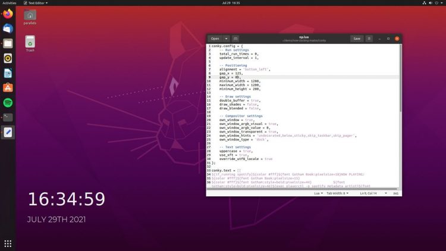The height and width of the screenshot is (251, 446).
Task: Click the 'override_utf8_locale' line
Action: pyautogui.click(x=246, y=159)
